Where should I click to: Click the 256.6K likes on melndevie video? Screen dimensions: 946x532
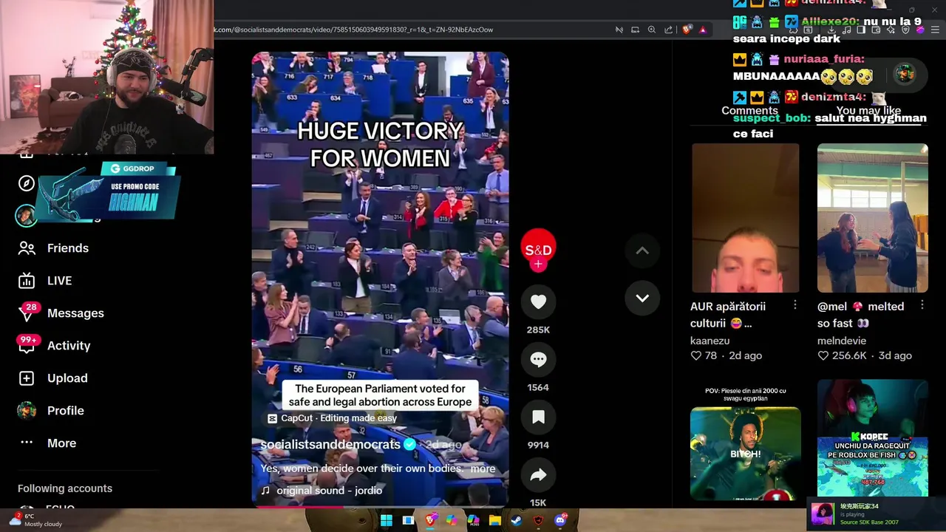[x=848, y=355]
